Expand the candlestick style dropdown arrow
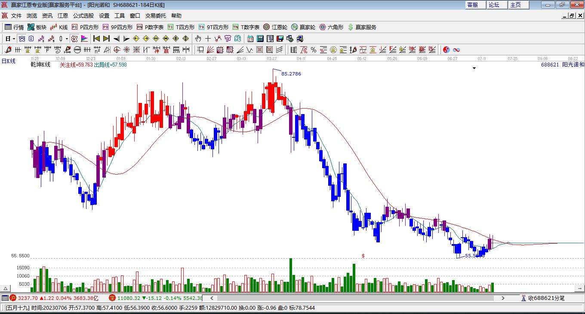This screenshot has height=314, width=585. [67, 39]
